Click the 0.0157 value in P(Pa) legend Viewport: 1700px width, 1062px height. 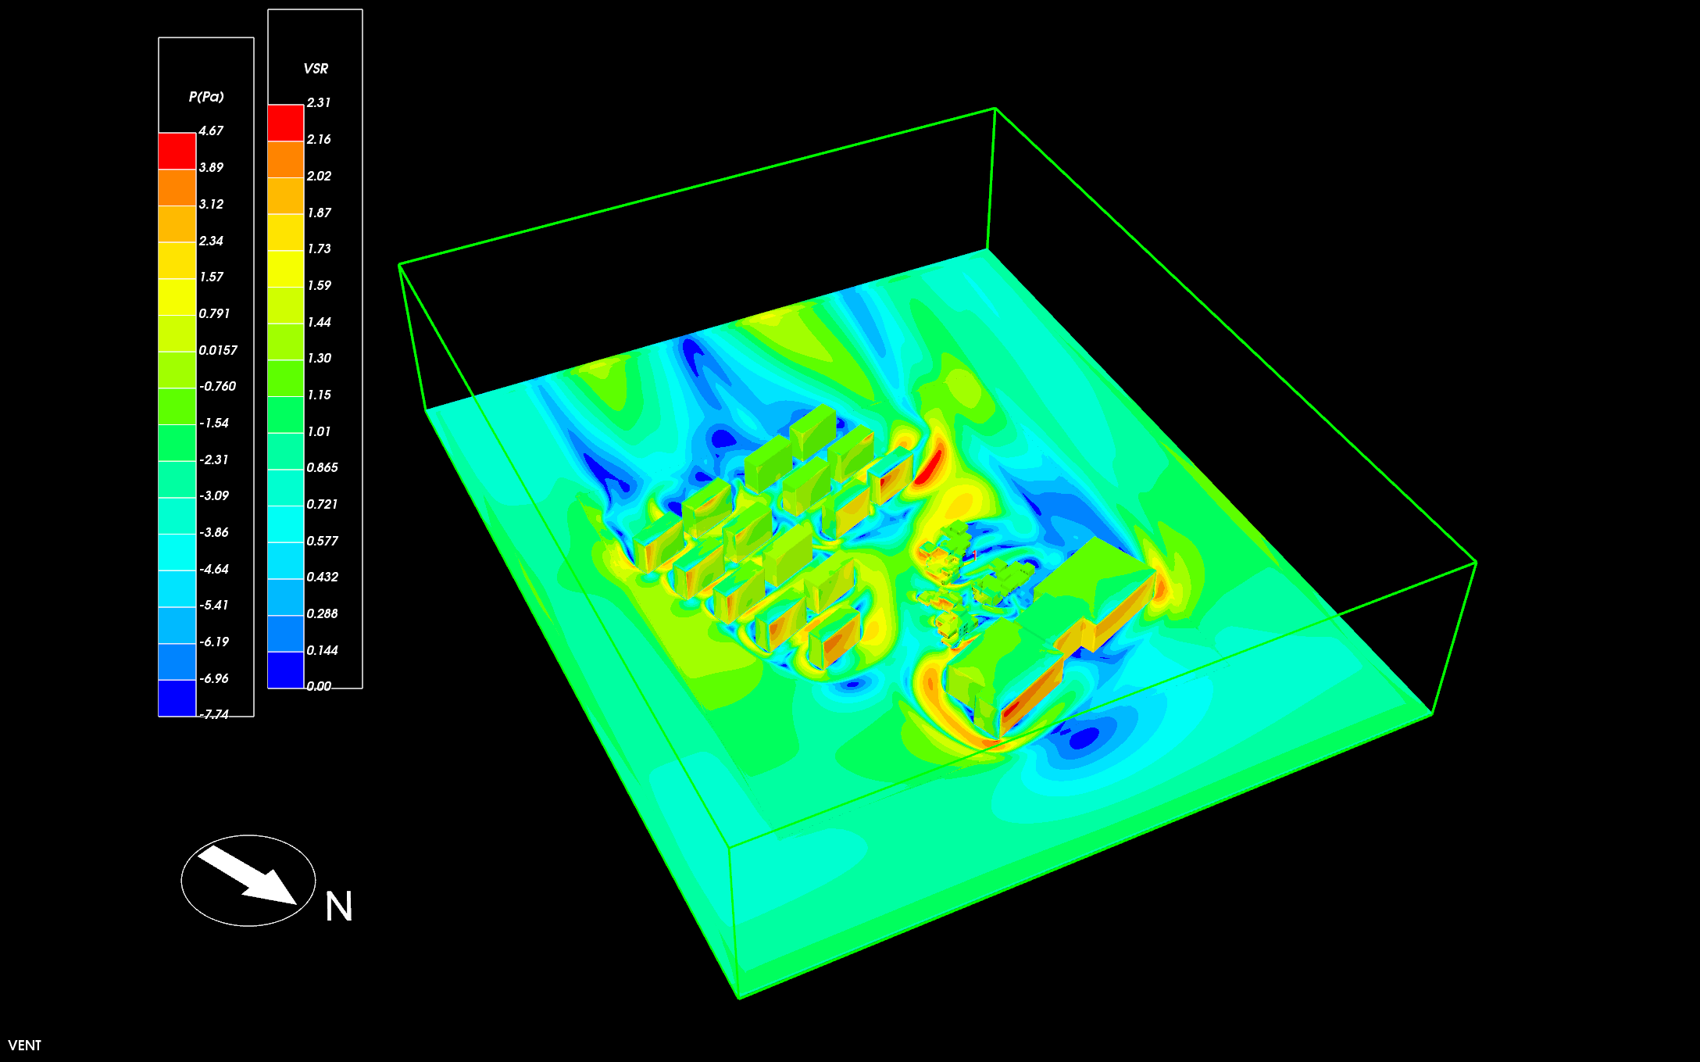[x=218, y=350]
